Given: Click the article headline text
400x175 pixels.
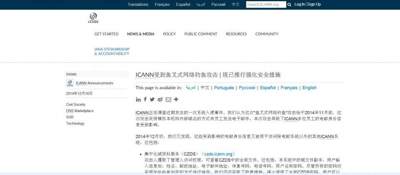Looking at the screenshot, I should click(208, 75).
